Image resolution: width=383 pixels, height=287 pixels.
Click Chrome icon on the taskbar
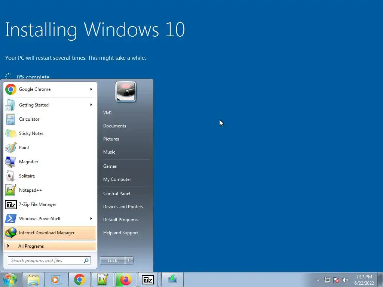point(80,280)
